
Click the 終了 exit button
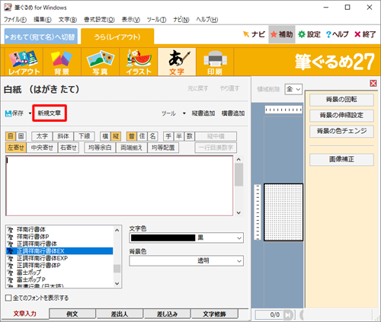click(365, 34)
